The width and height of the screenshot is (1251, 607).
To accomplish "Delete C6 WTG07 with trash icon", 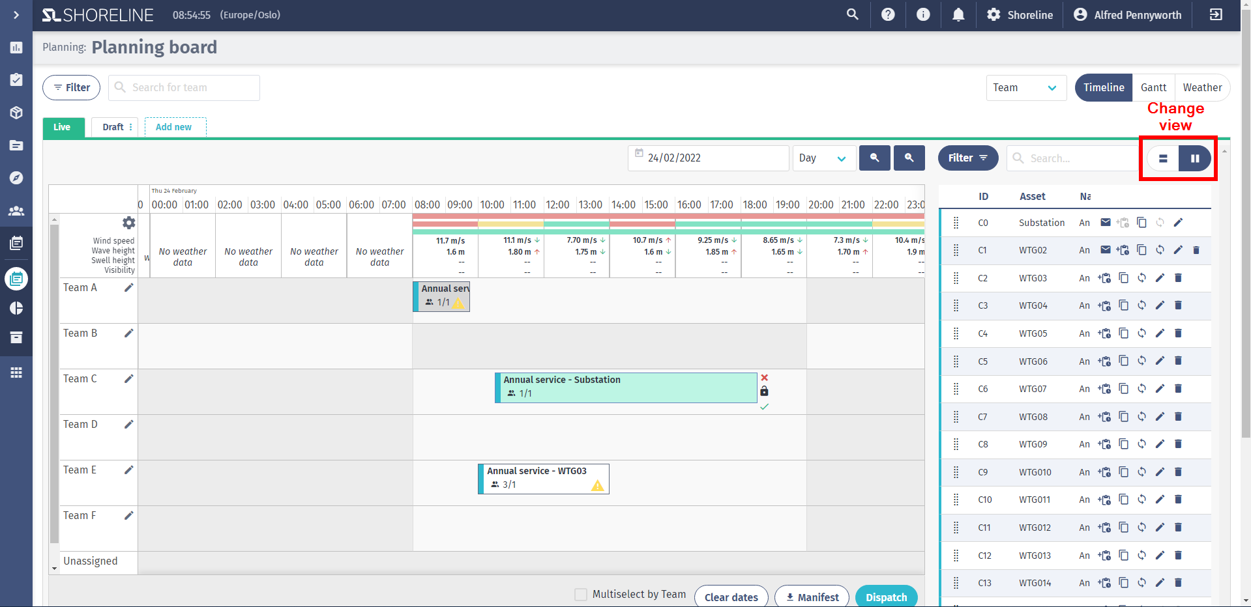I will tap(1178, 389).
